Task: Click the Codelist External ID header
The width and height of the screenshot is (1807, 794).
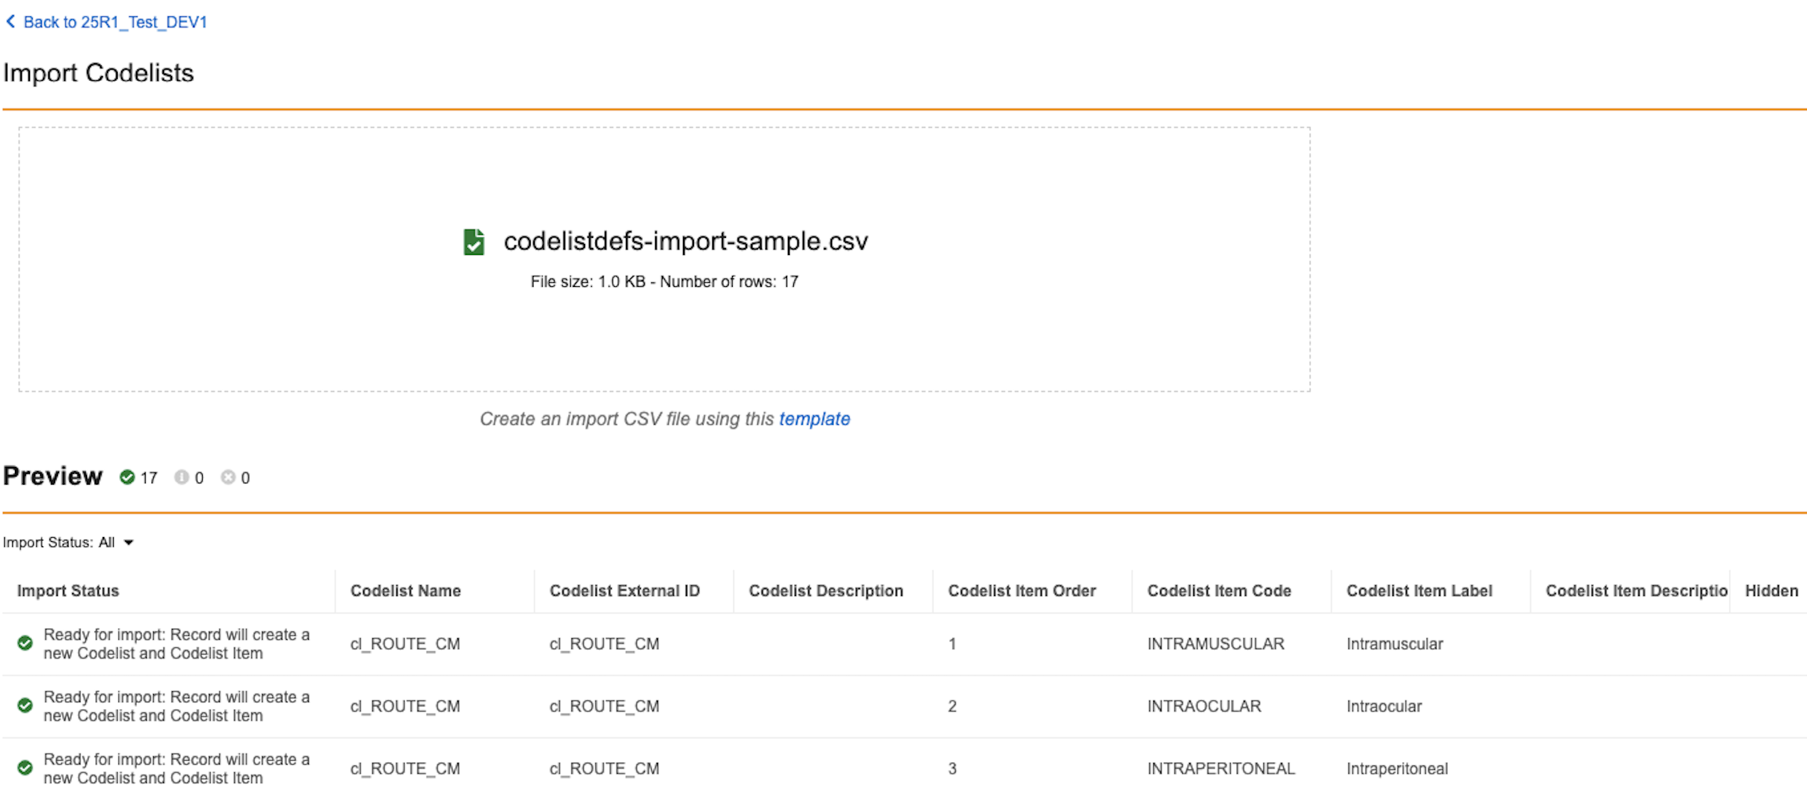Action: tap(625, 591)
